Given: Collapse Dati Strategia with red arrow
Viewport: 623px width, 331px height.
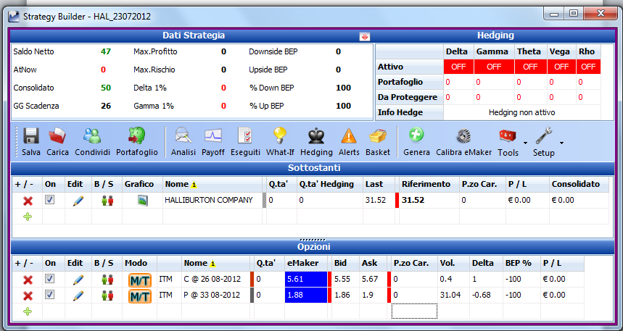Looking at the screenshot, I should 364,36.
